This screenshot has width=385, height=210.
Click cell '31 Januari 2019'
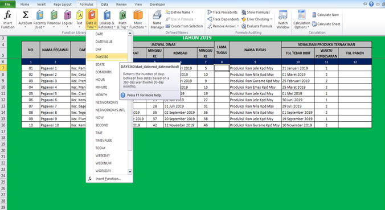(x=298, y=68)
